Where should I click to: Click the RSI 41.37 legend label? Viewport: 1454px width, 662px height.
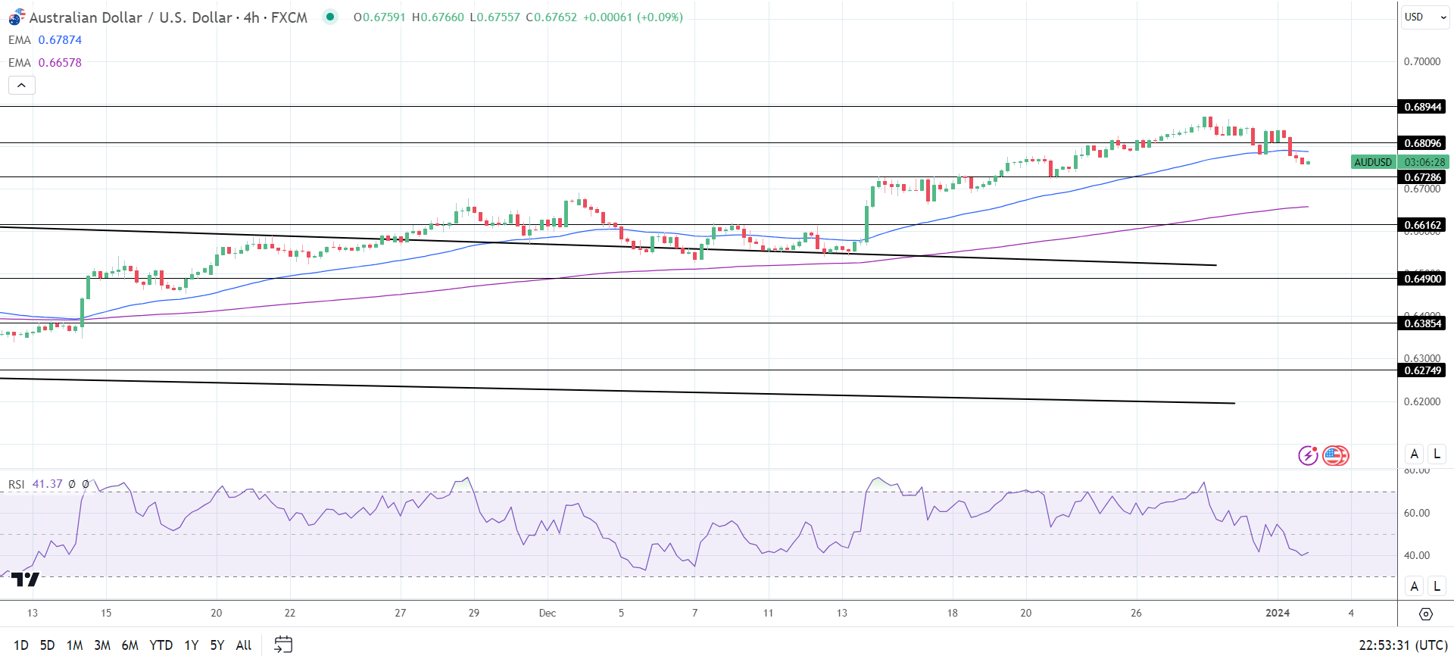(36, 484)
